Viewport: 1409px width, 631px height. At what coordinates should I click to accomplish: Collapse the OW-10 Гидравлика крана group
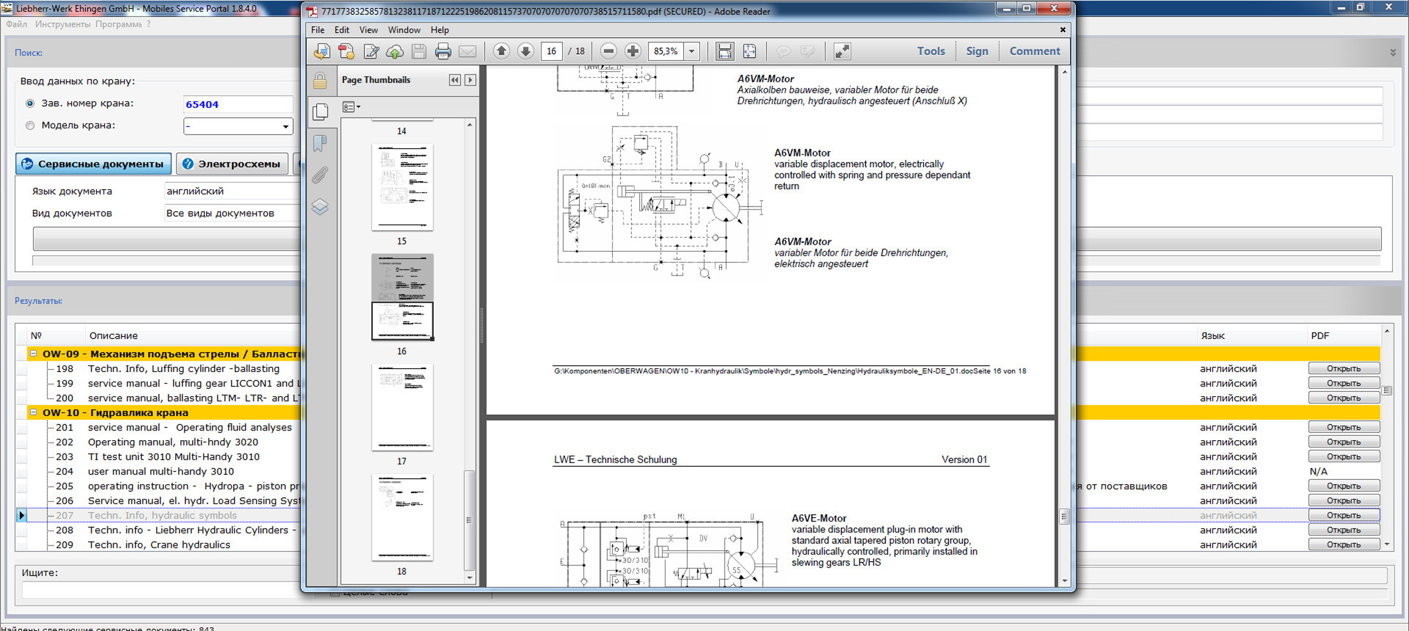pyautogui.click(x=34, y=412)
